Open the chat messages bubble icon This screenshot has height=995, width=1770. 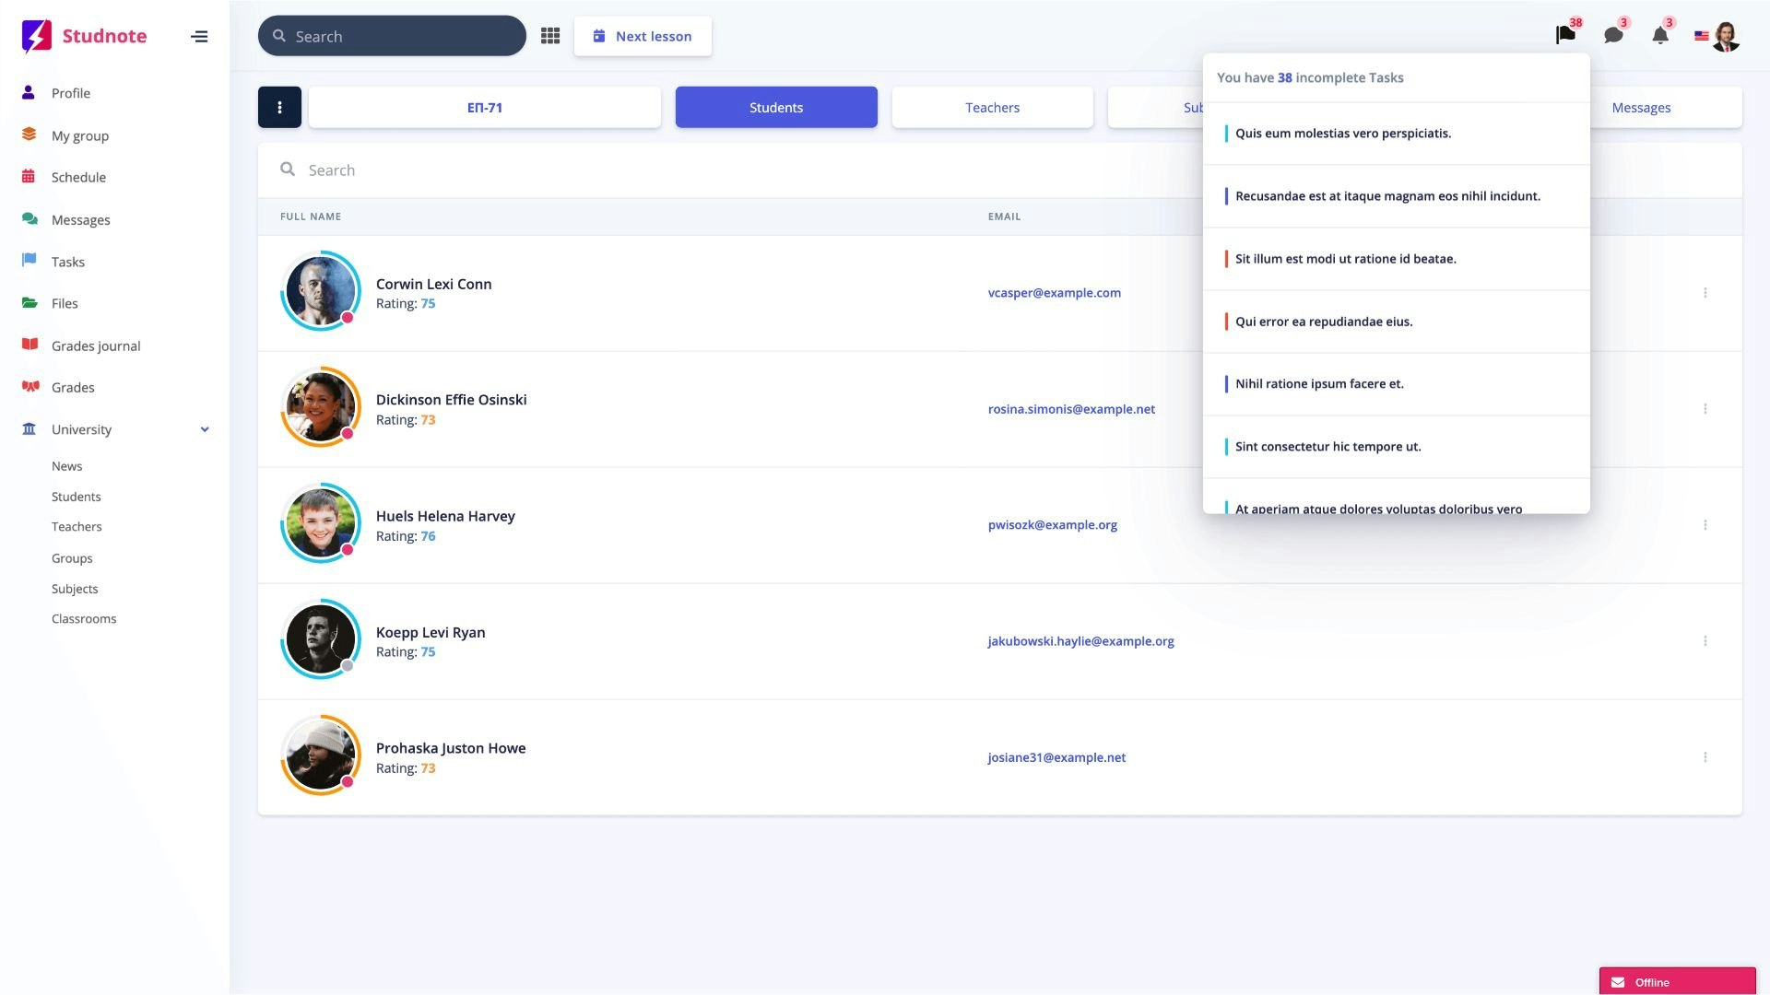[x=1613, y=36]
